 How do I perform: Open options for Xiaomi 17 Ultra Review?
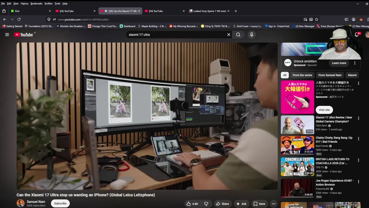(358, 118)
